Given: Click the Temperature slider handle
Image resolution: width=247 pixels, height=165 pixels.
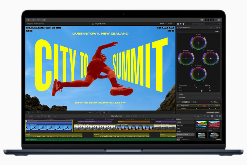Looking at the screenshot, I should pos(194,85).
